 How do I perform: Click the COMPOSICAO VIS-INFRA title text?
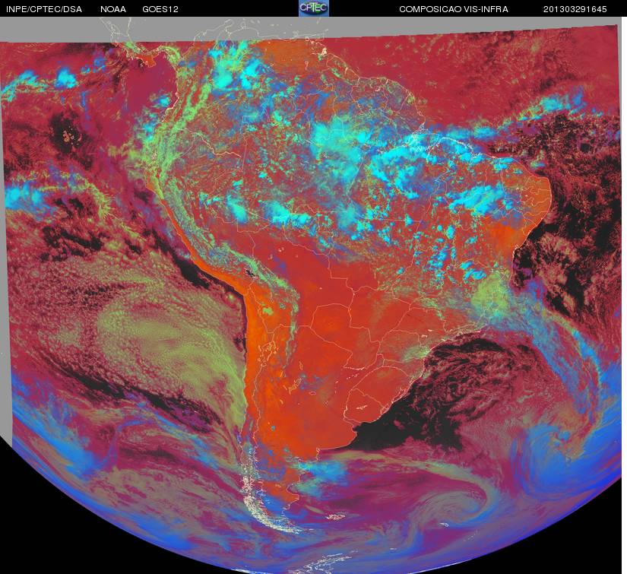454,9
